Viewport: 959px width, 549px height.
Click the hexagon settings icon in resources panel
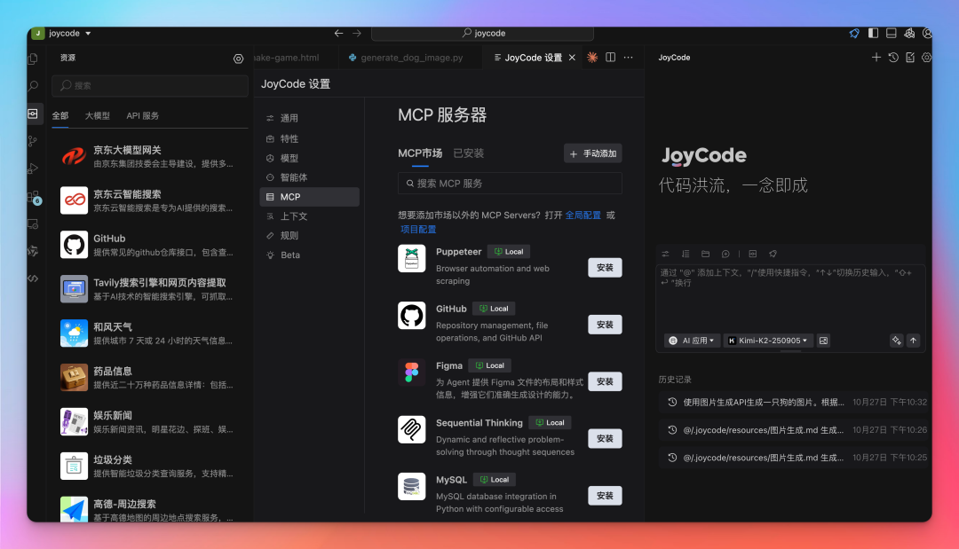point(238,59)
